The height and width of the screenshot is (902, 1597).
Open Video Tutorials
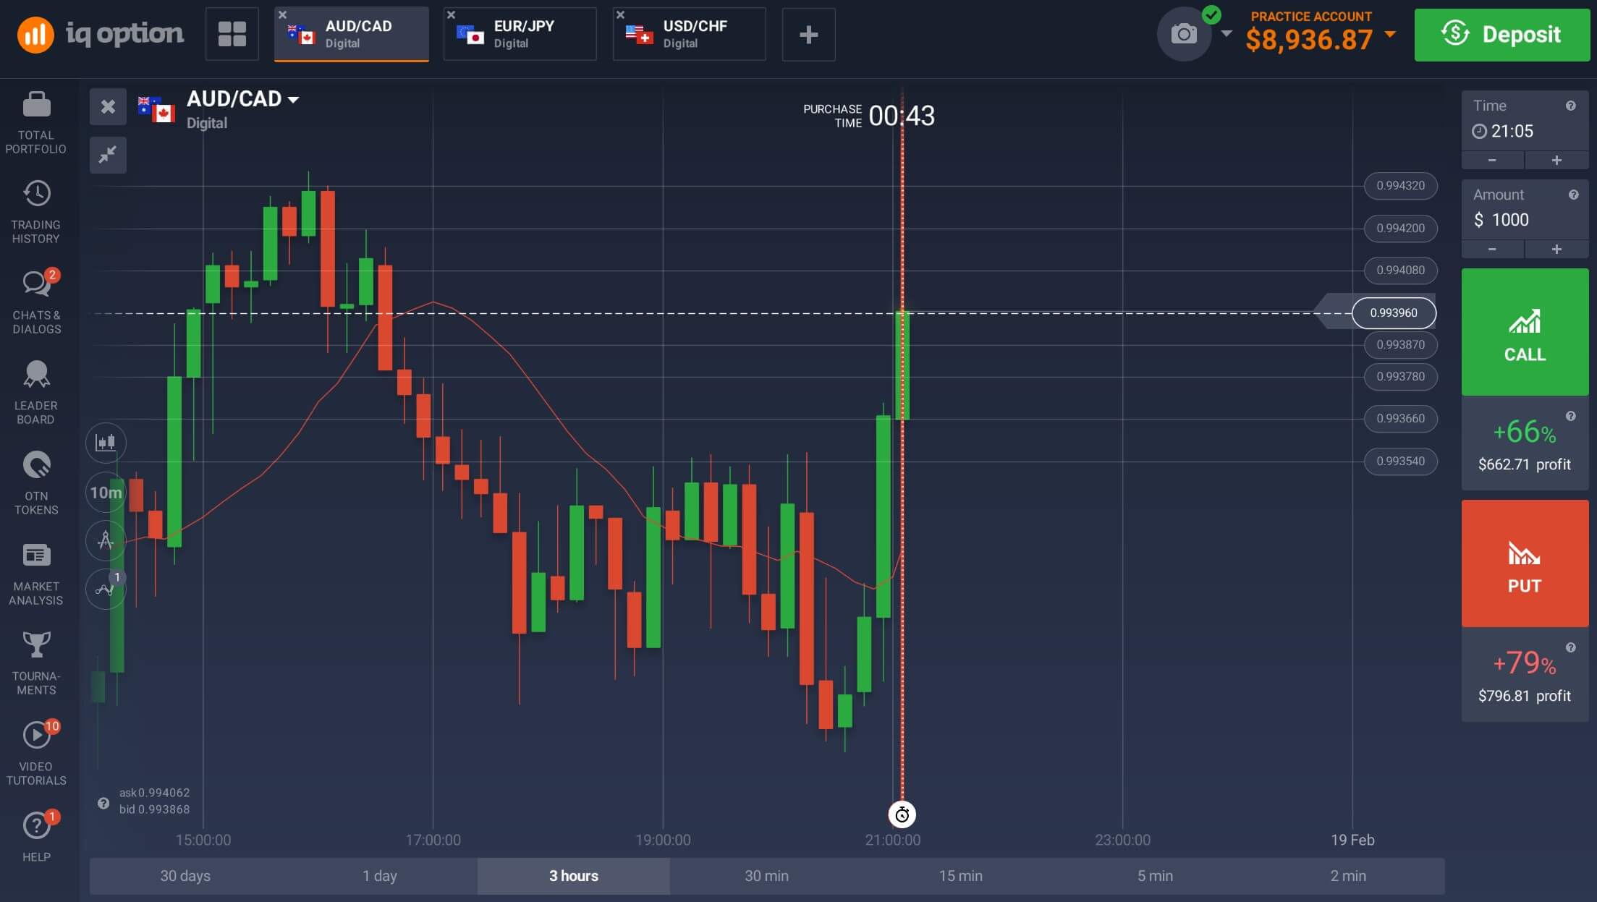coord(36,754)
